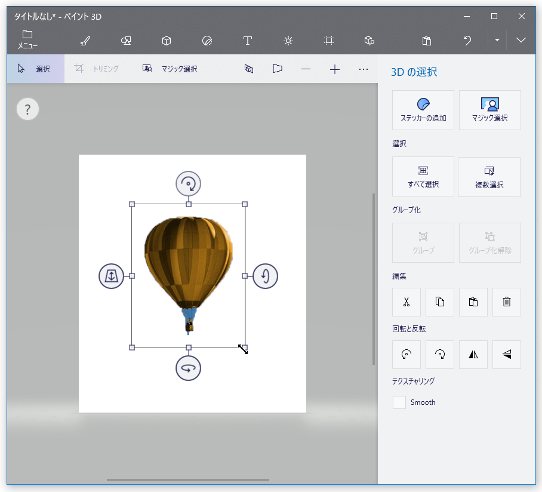Click the bottom-right selection corner handle
The image size is (542, 492).
pos(245,348)
